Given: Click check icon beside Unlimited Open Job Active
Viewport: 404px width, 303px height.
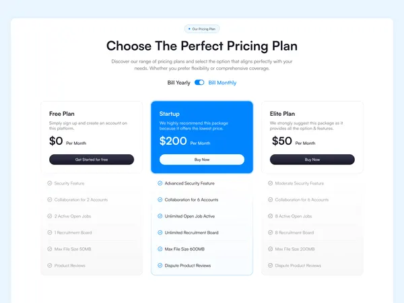Looking at the screenshot, I should (x=160, y=216).
